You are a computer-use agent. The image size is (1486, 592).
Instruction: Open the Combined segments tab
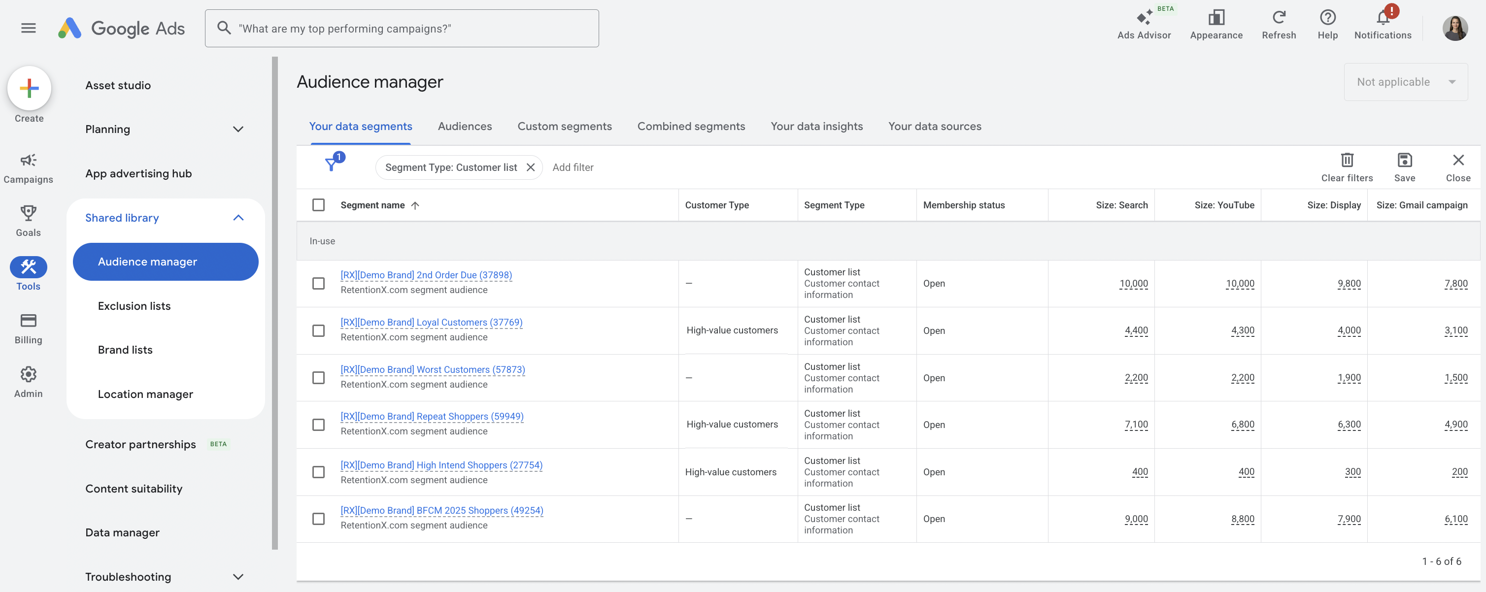click(690, 126)
